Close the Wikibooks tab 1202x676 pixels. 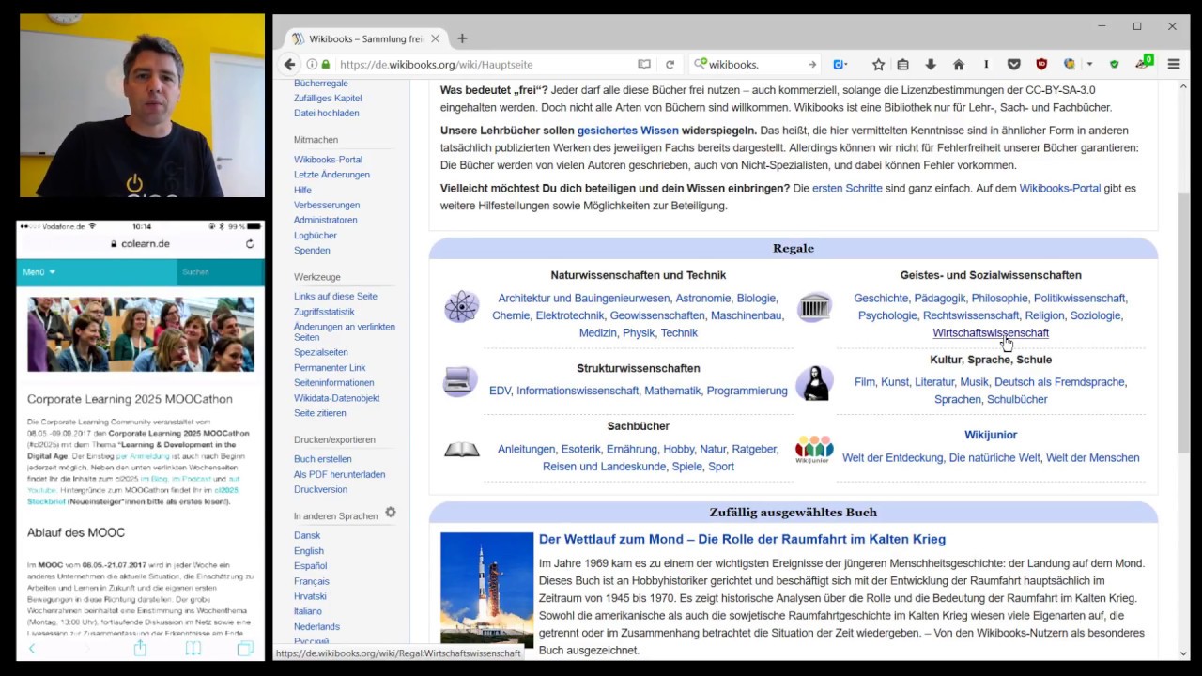click(437, 38)
